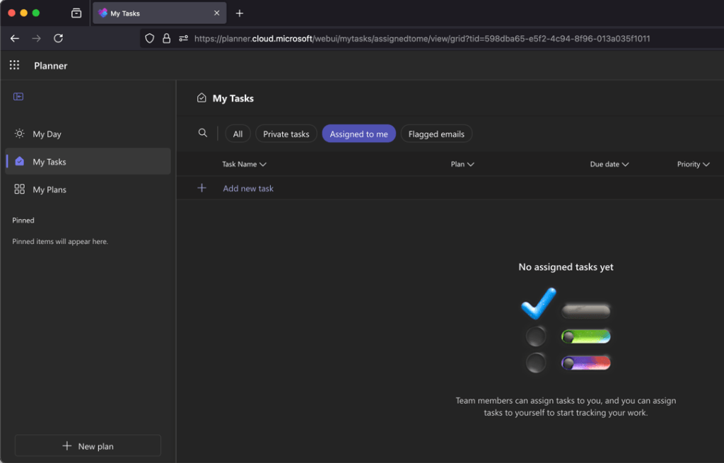Click the shield tracking protection icon
Screen dimensions: 724x463
pyautogui.click(x=149, y=39)
